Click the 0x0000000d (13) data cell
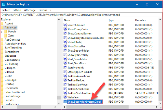The image size is (163, 110). pyautogui.click(x=144, y=68)
